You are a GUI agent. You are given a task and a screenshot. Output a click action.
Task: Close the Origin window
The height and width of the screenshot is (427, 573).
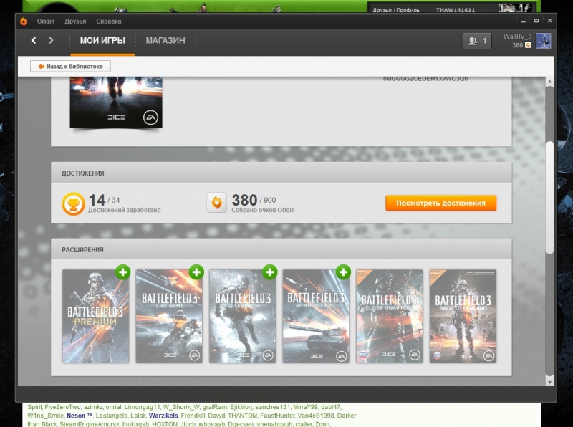(x=549, y=21)
